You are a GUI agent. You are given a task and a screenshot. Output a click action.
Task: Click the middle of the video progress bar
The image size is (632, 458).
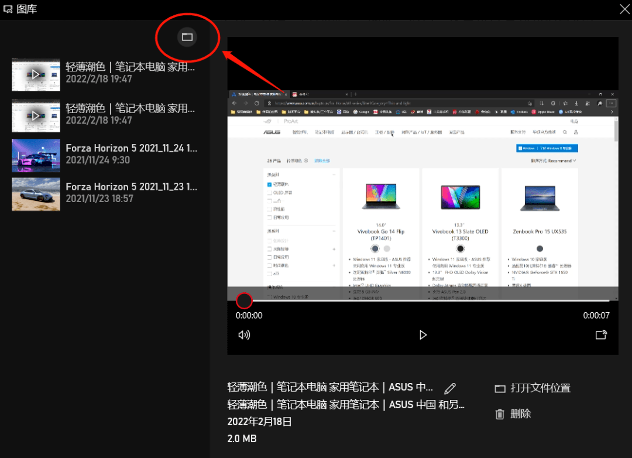tap(423, 301)
